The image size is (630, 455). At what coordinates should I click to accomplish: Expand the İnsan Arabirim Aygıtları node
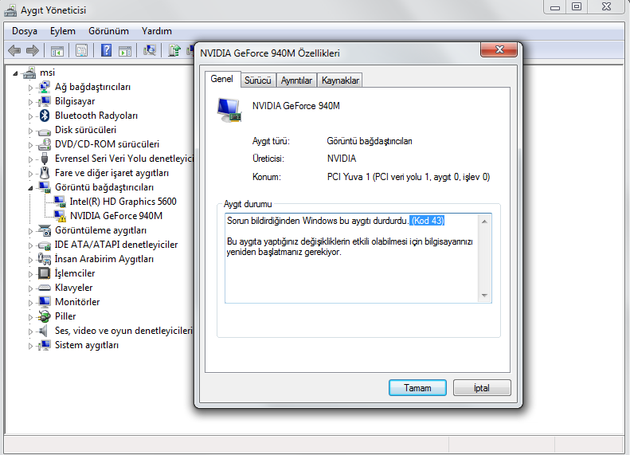pos(30,260)
